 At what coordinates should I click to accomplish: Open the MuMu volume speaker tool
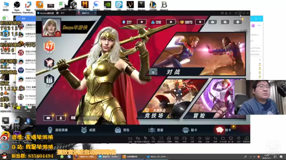200,139
